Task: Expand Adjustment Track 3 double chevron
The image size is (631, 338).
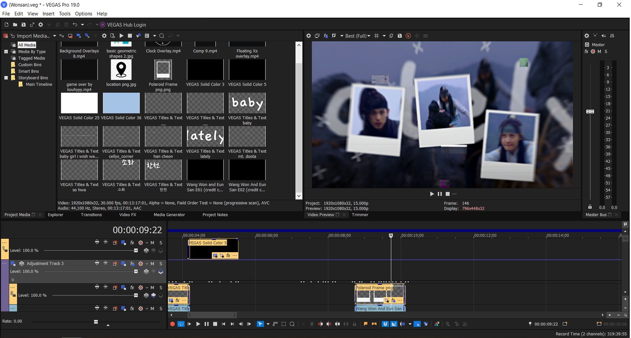Action: (13, 280)
